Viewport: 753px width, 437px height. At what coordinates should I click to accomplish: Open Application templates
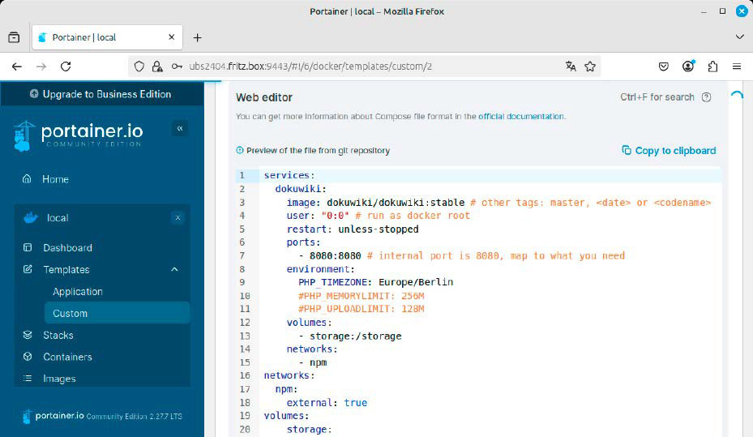tap(78, 292)
